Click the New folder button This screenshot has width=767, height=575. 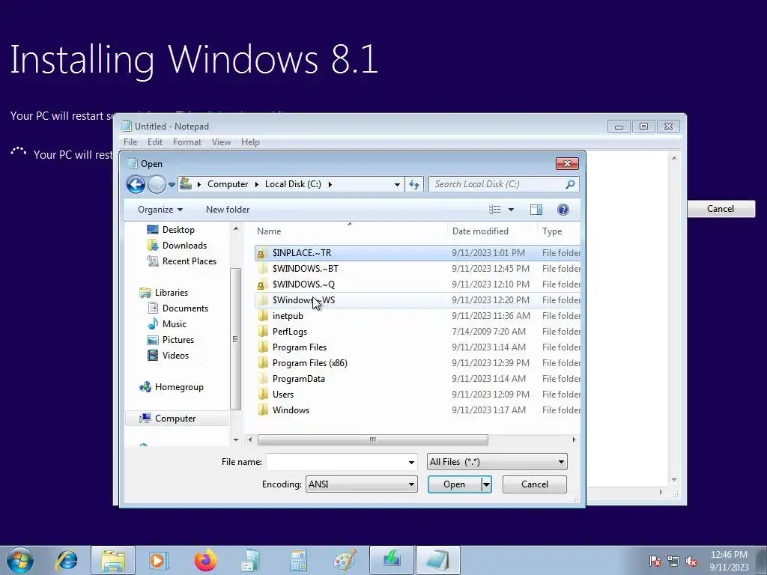point(228,210)
